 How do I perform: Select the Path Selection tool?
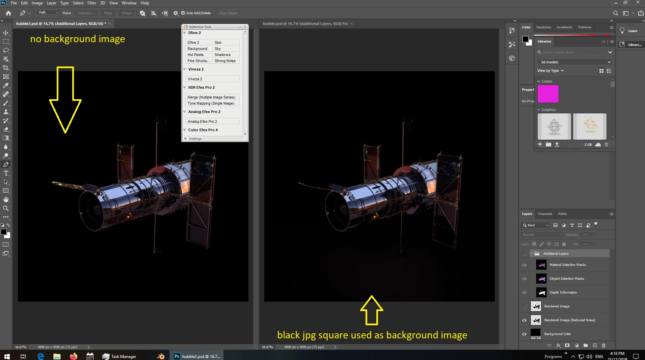[x=6, y=182]
